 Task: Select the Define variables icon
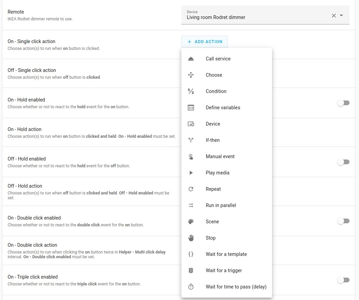point(191,107)
